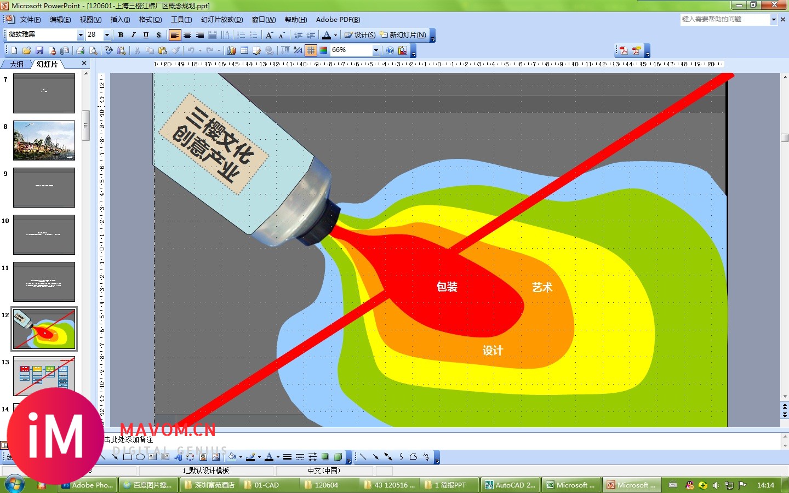
Task: Switch to 幻灯片 slides tab
Action: (47, 64)
